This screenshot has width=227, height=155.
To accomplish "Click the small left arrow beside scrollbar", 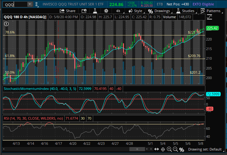I will 147,149.
